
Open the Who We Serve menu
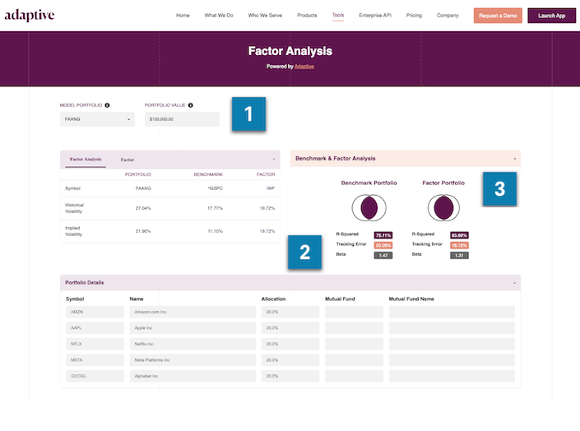pyautogui.click(x=265, y=15)
